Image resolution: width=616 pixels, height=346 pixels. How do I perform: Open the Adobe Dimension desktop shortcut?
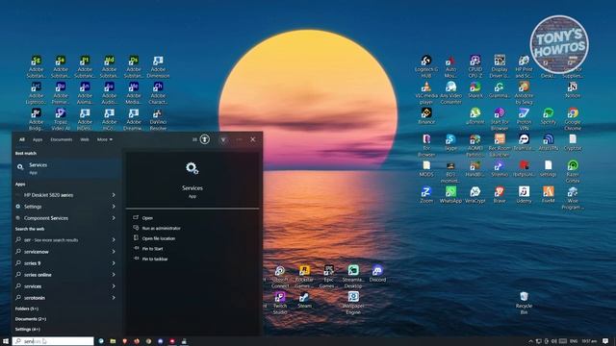click(158, 66)
